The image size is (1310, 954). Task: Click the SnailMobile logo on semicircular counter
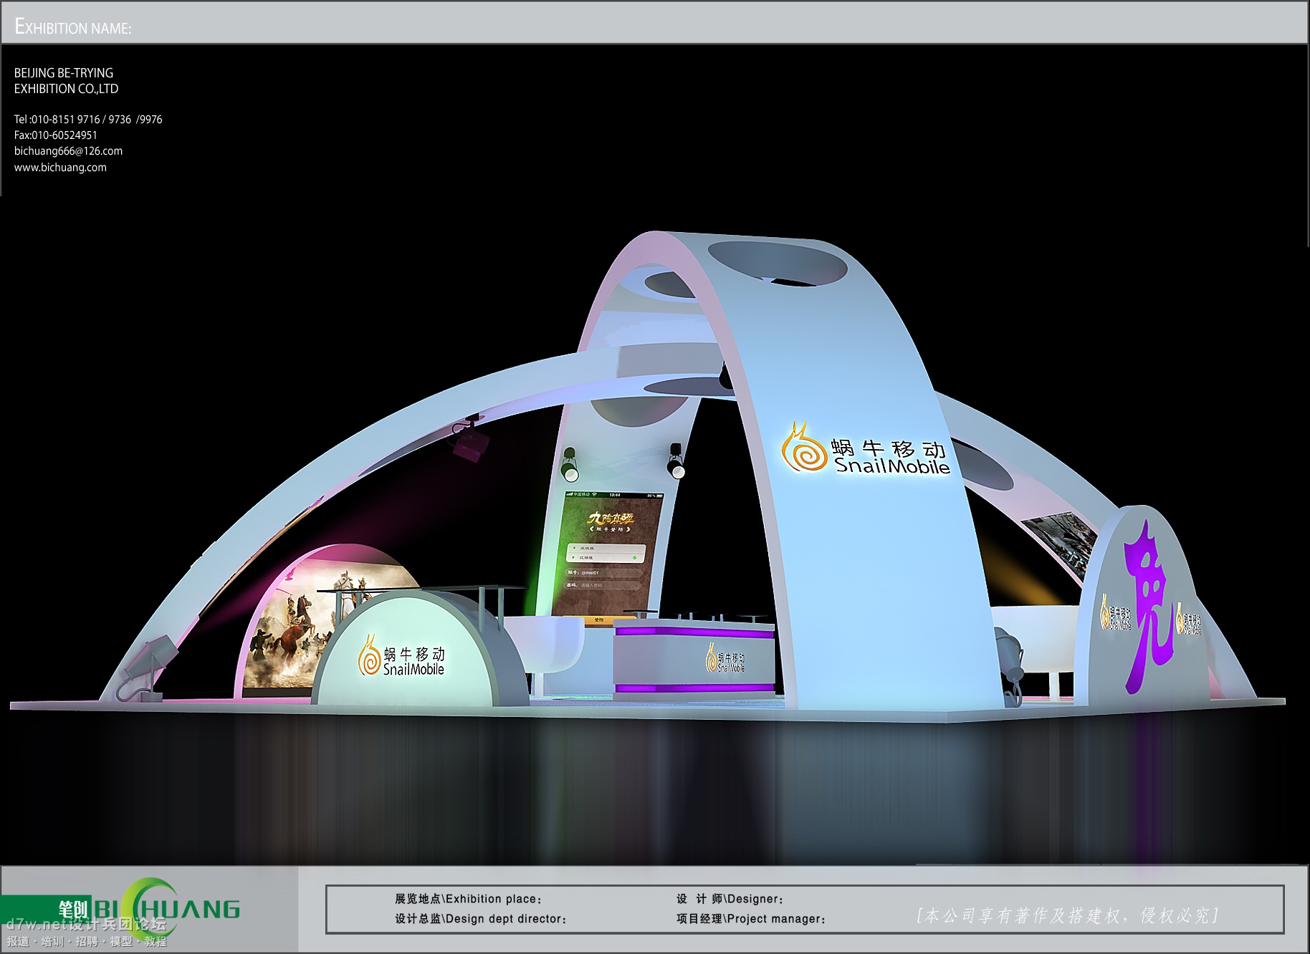[401, 655]
